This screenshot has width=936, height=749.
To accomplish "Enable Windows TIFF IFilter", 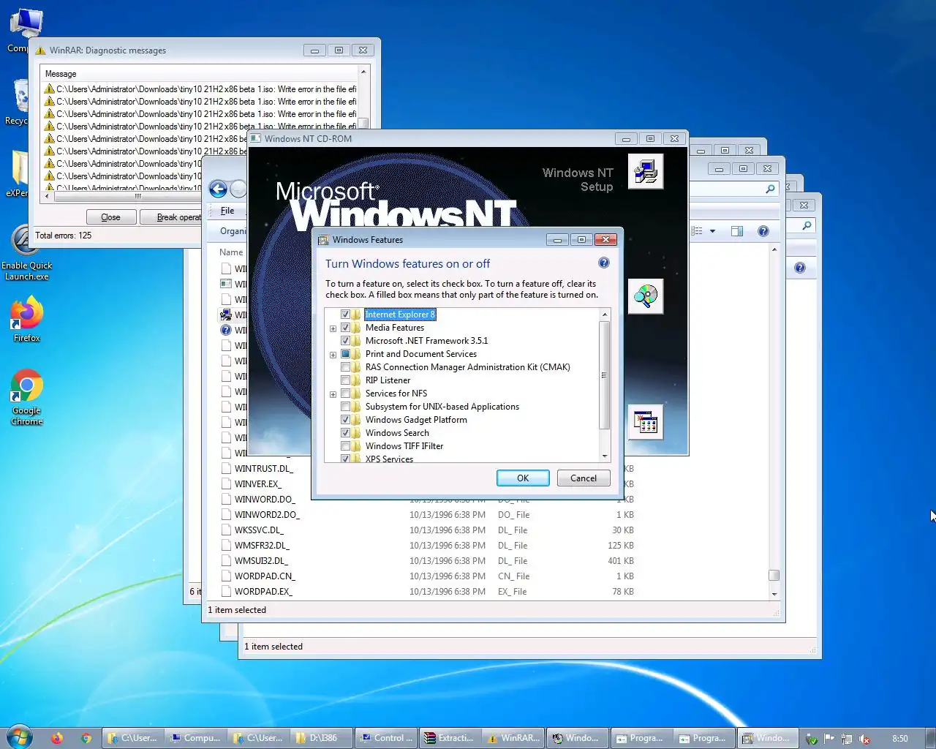I will coord(345,446).
